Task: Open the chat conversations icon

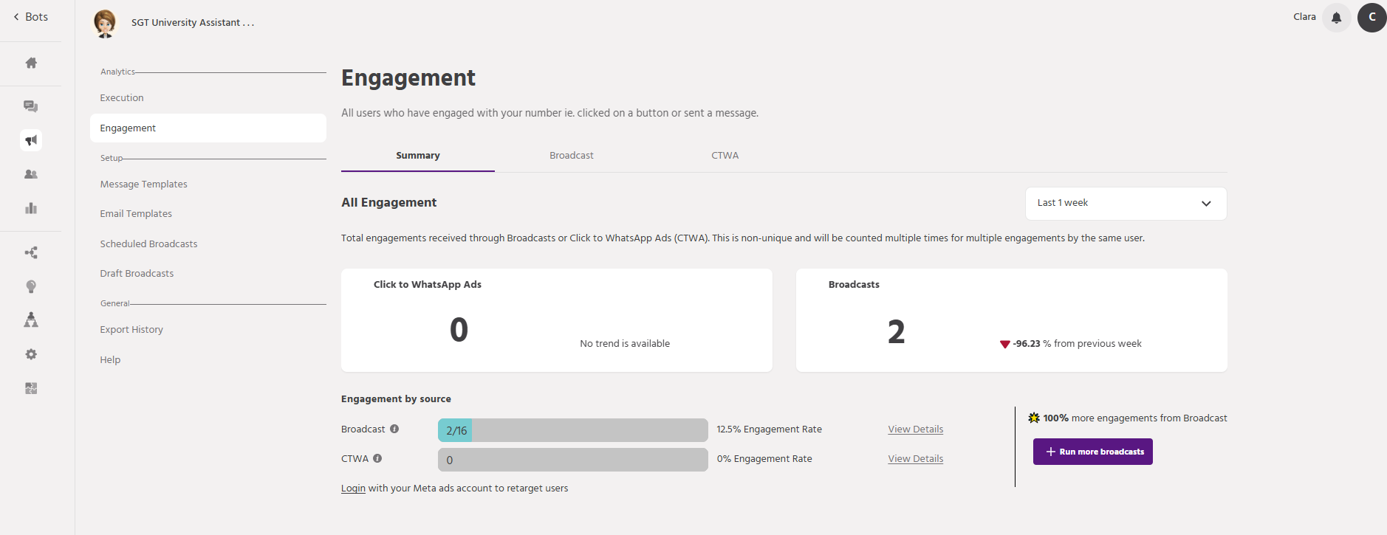Action: 31,106
